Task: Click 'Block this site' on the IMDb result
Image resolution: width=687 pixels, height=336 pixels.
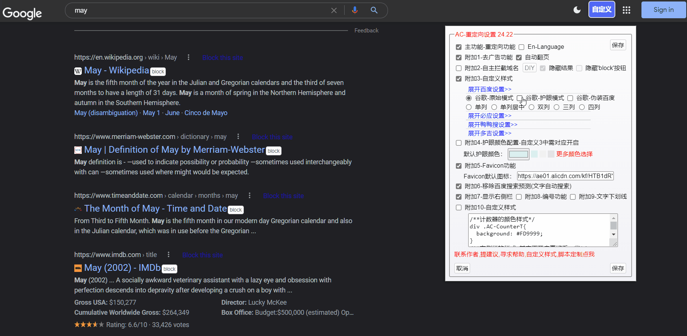Action: tap(202, 255)
